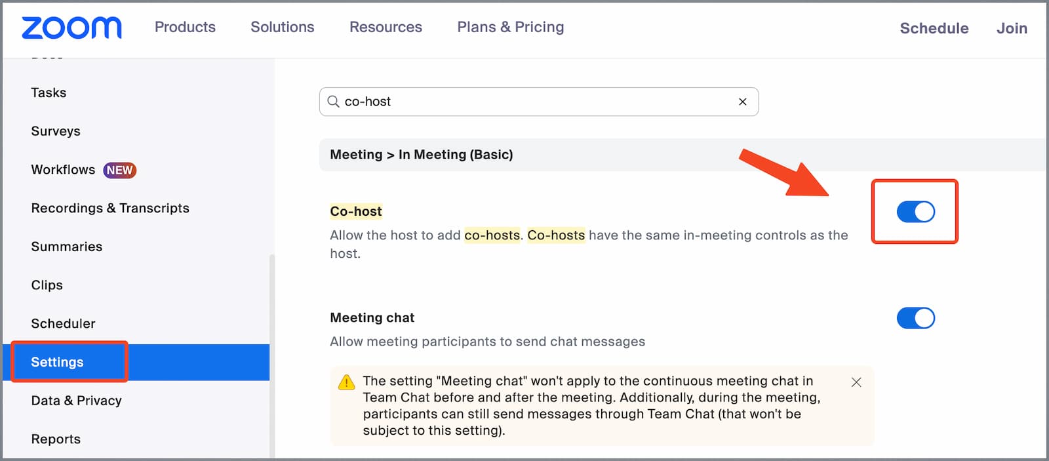Disable the Meeting chat toggle

tap(915, 318)
